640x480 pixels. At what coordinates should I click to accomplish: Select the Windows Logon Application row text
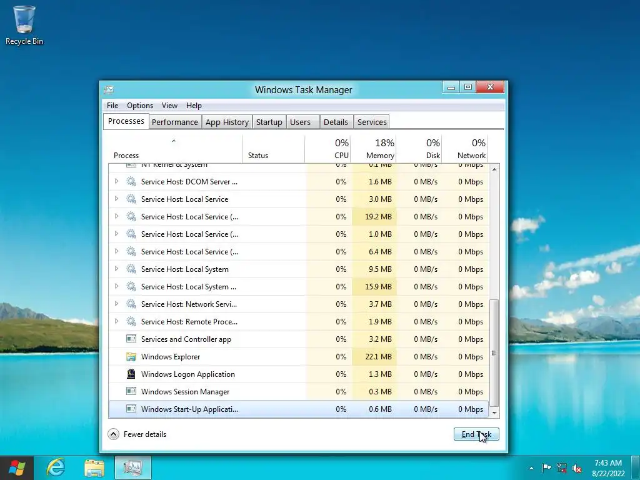[187, 374]
